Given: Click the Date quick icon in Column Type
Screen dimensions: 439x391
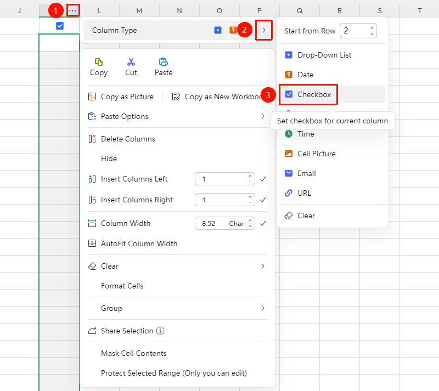Looking at the screenshot, I should click(233, 30).
